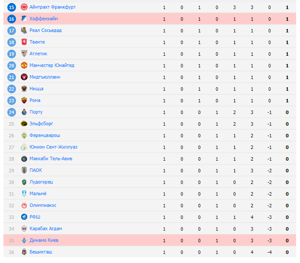This screenshot has height=263, width=300.
Task: Open the Эльфсборг team link
Action: [x=42, y=124]
